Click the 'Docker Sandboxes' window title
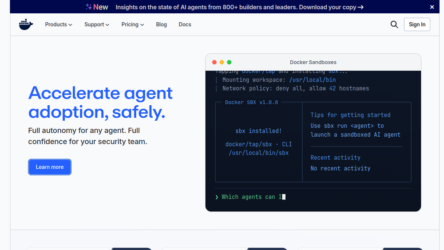This screenshot has height=250, width=444. point(313,62)
